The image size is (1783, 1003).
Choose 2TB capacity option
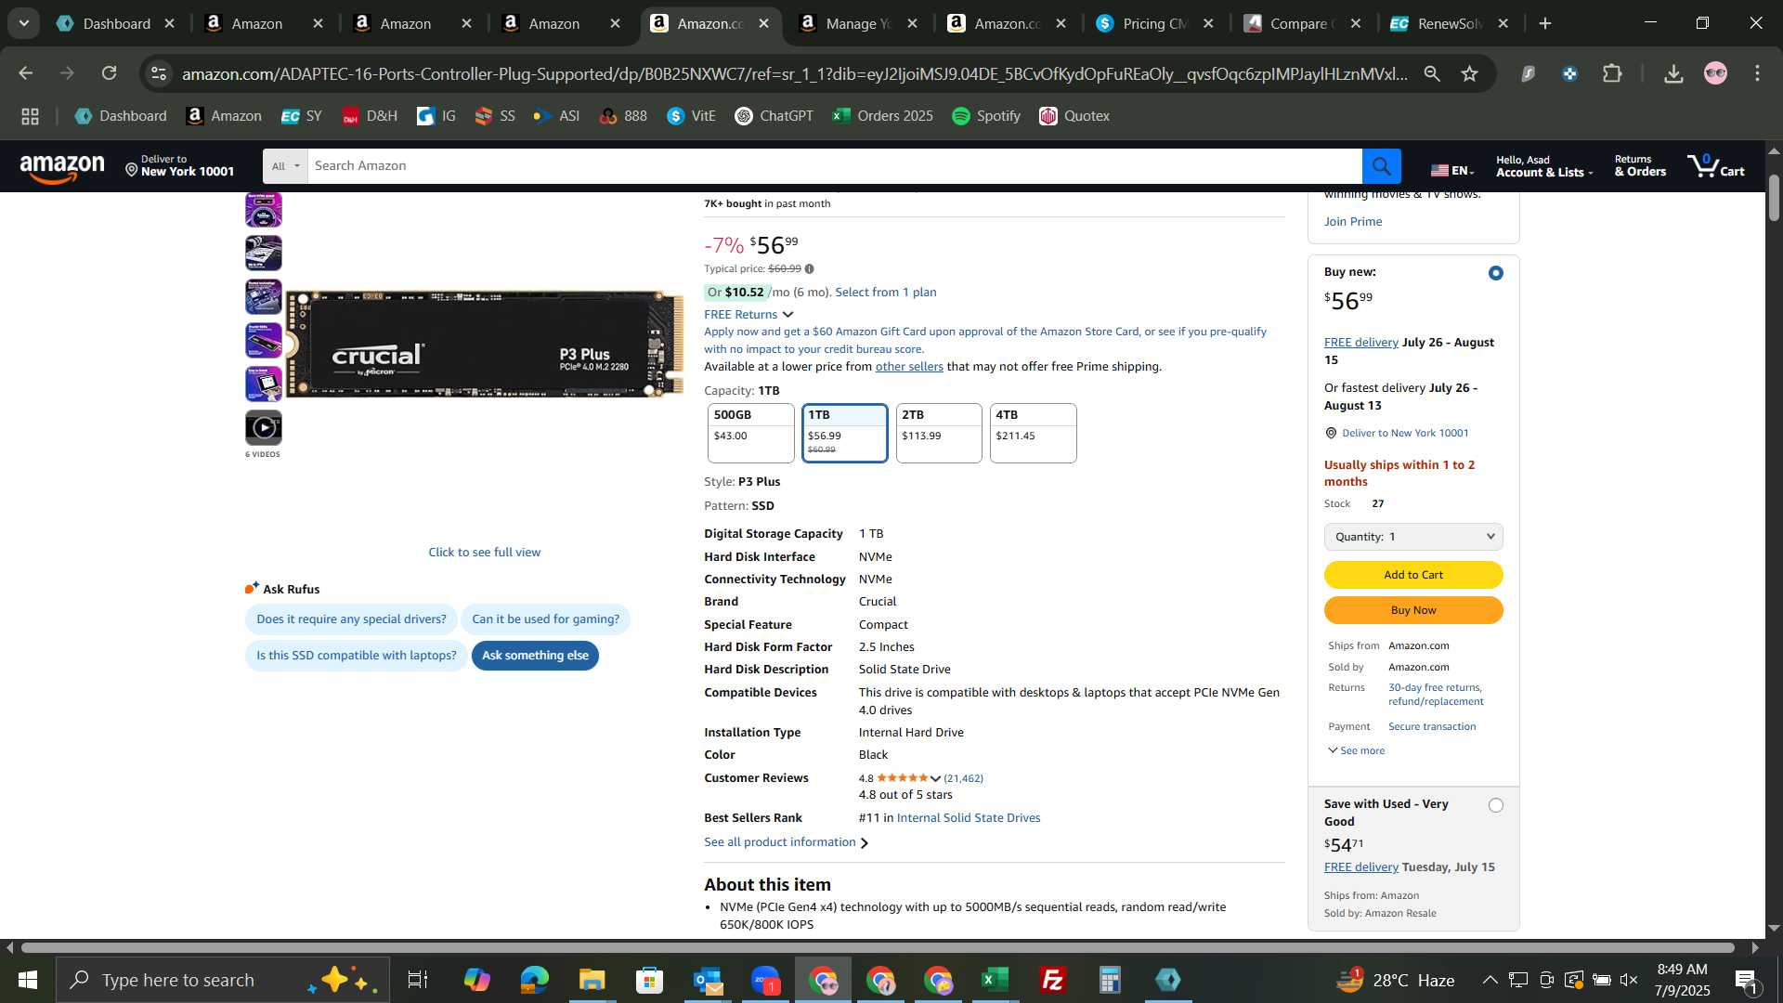click(939, 433)
